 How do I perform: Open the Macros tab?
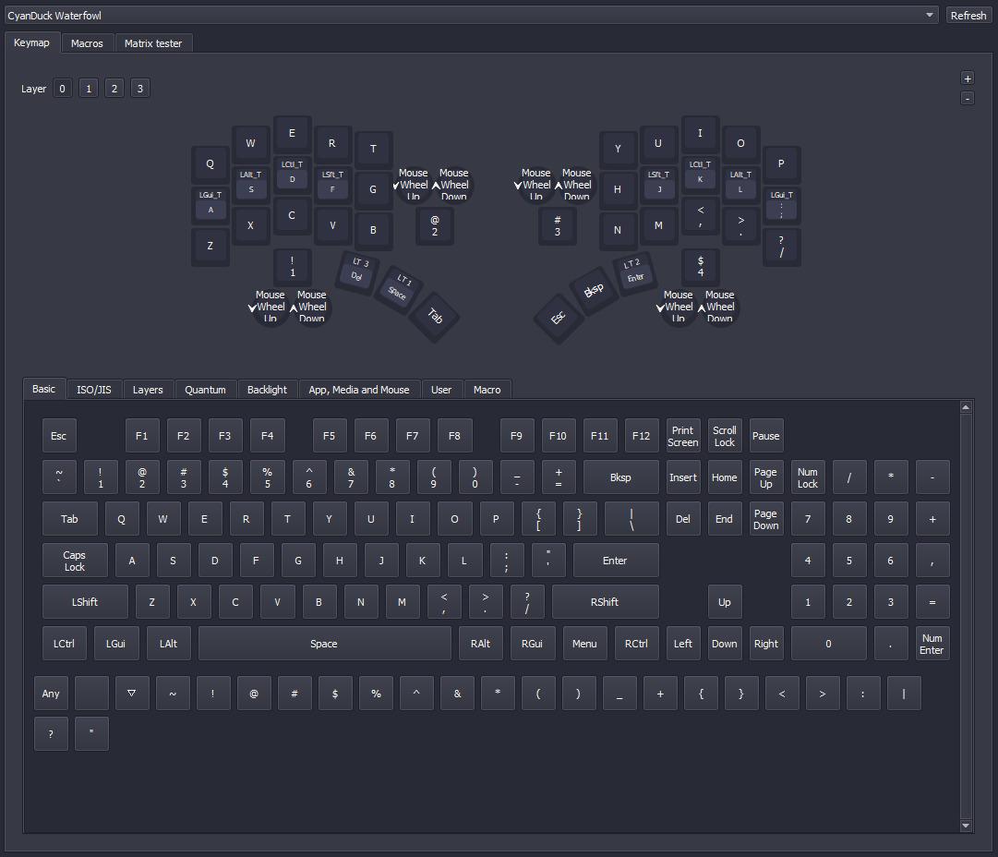pos(87,43)
